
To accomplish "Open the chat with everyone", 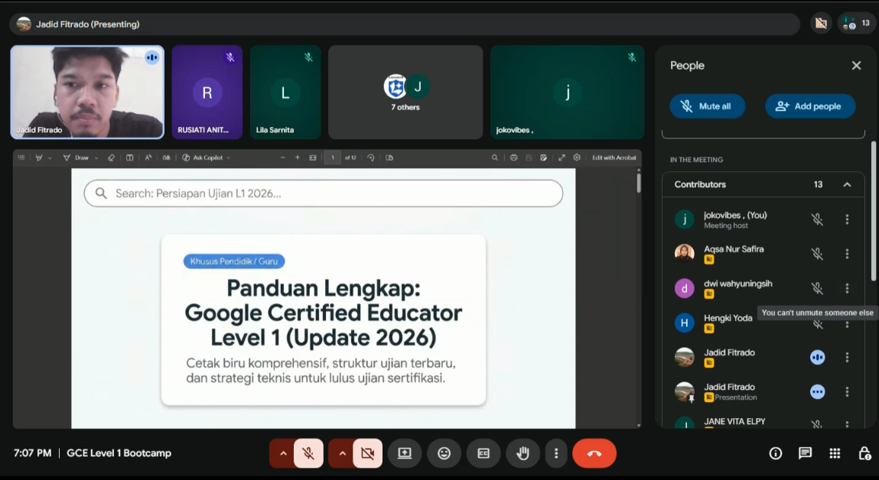I will coord(805,453).
